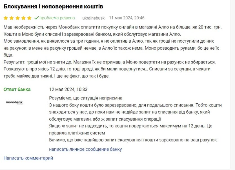235x170 pixels.
Task: Click the reply line starting "Бачимо, що вже"
Action: [x=133, y=140]
